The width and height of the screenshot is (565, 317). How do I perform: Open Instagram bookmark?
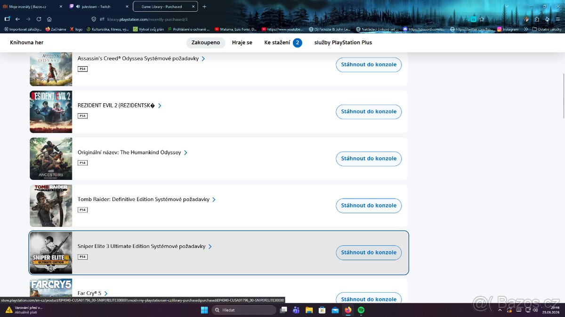click(x=508, y=29)
